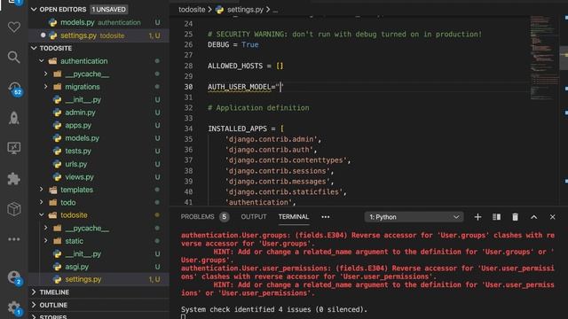Split the terminal panel
The image size is (568, 319).
click(x=496, y=217)
